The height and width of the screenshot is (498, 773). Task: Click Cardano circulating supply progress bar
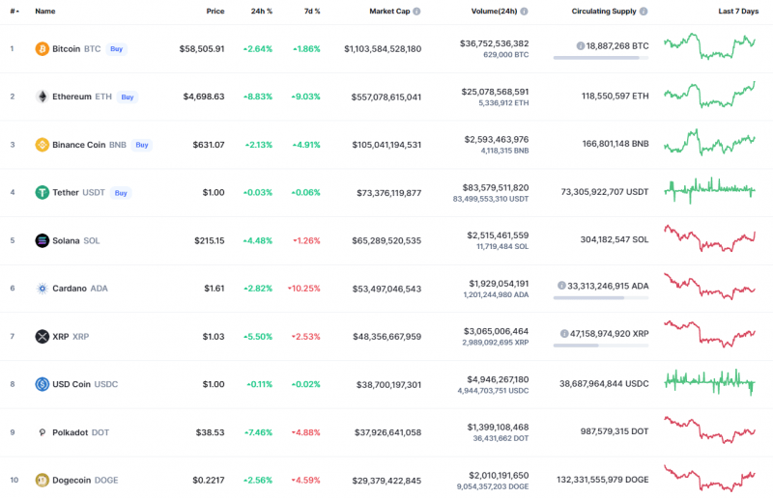(x=601, y=298)
